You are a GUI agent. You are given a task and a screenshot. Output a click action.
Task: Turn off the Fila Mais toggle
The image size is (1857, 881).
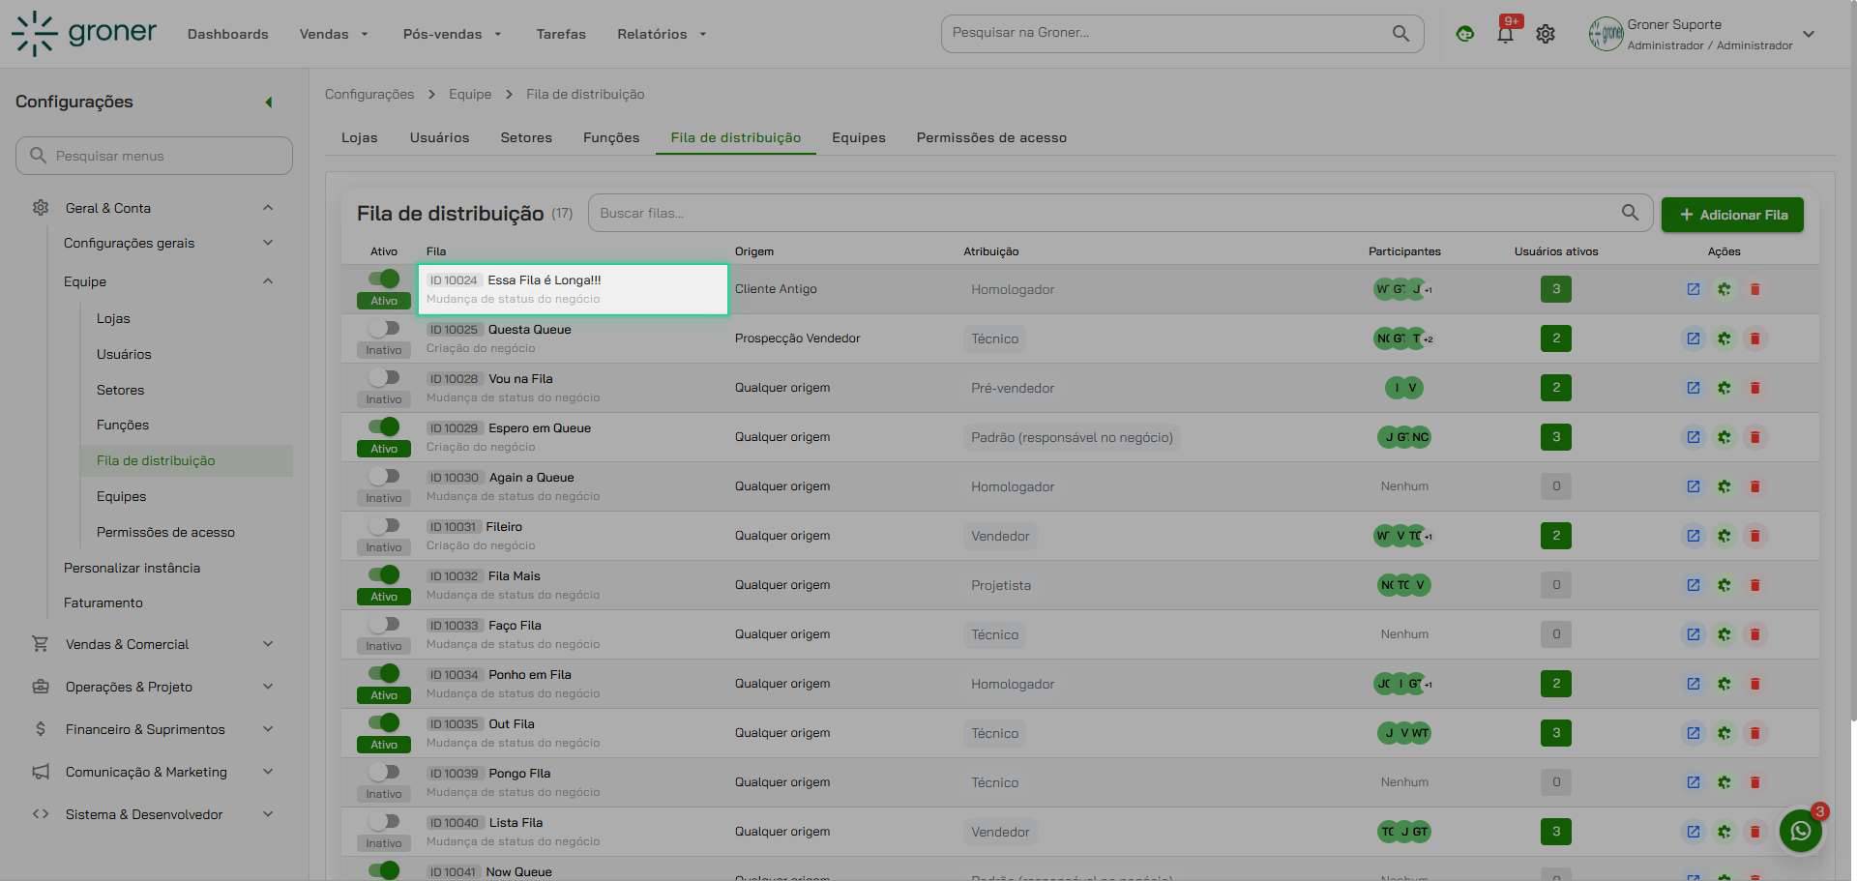(384, 575)
